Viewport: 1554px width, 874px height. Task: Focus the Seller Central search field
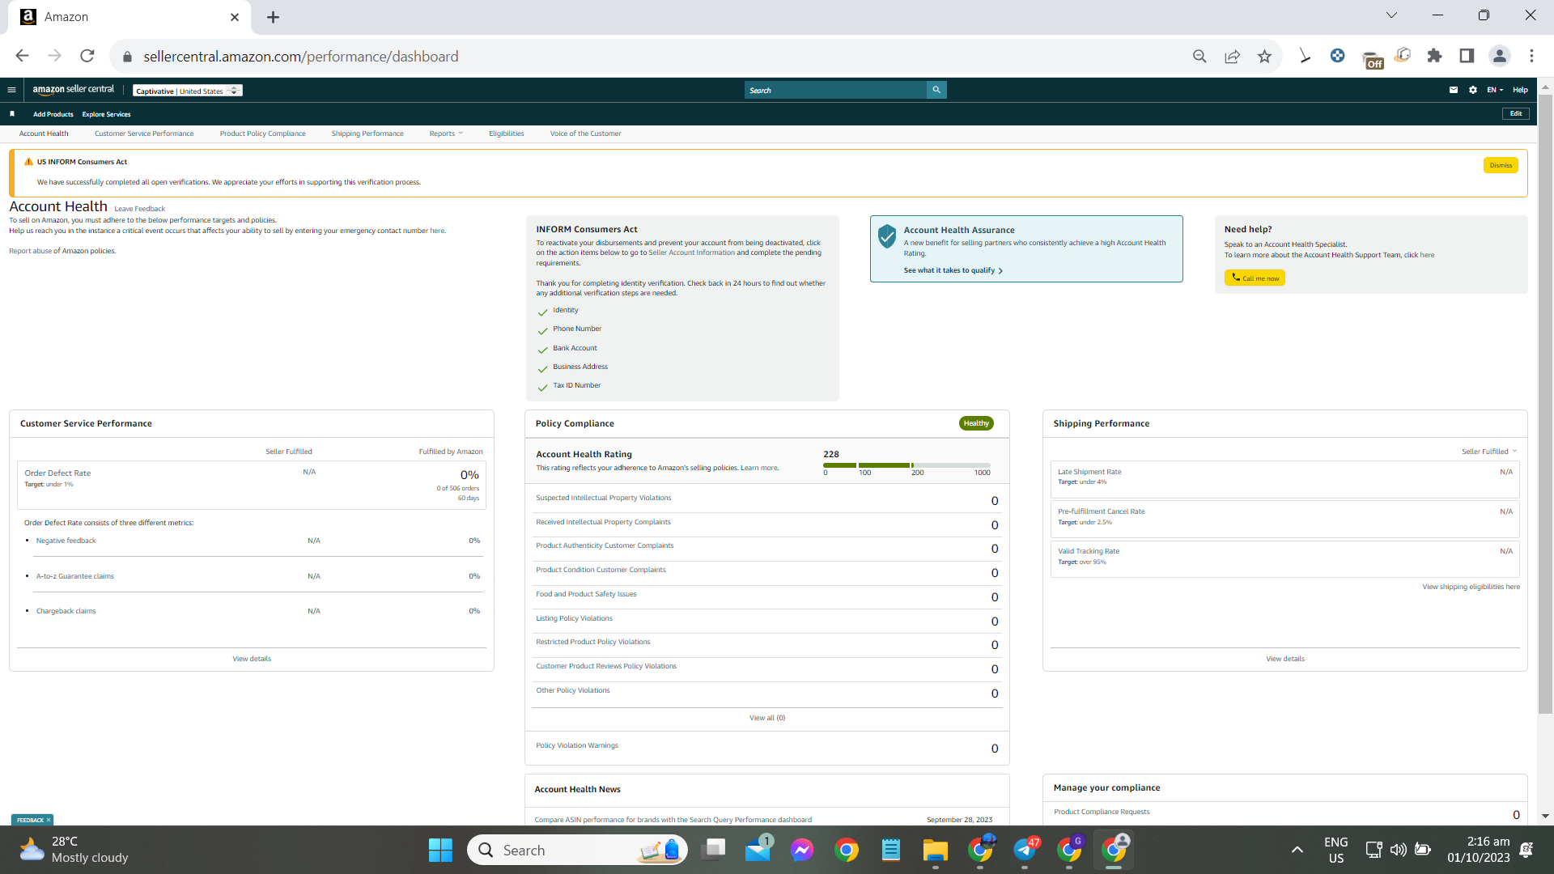[835, 90]
